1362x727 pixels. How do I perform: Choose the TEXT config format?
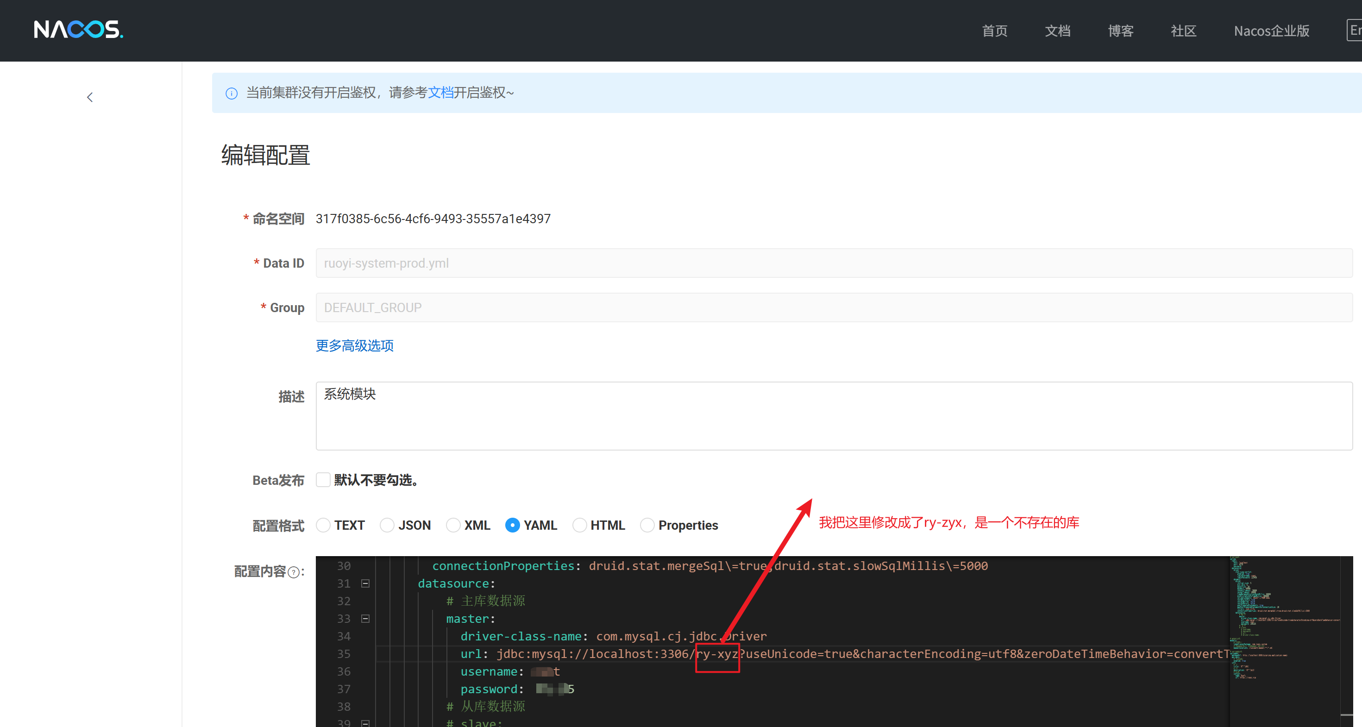tap(323, 525)
